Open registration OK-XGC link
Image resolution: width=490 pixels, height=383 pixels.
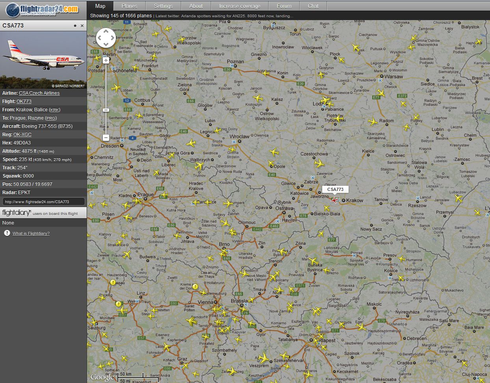(22, 135)
